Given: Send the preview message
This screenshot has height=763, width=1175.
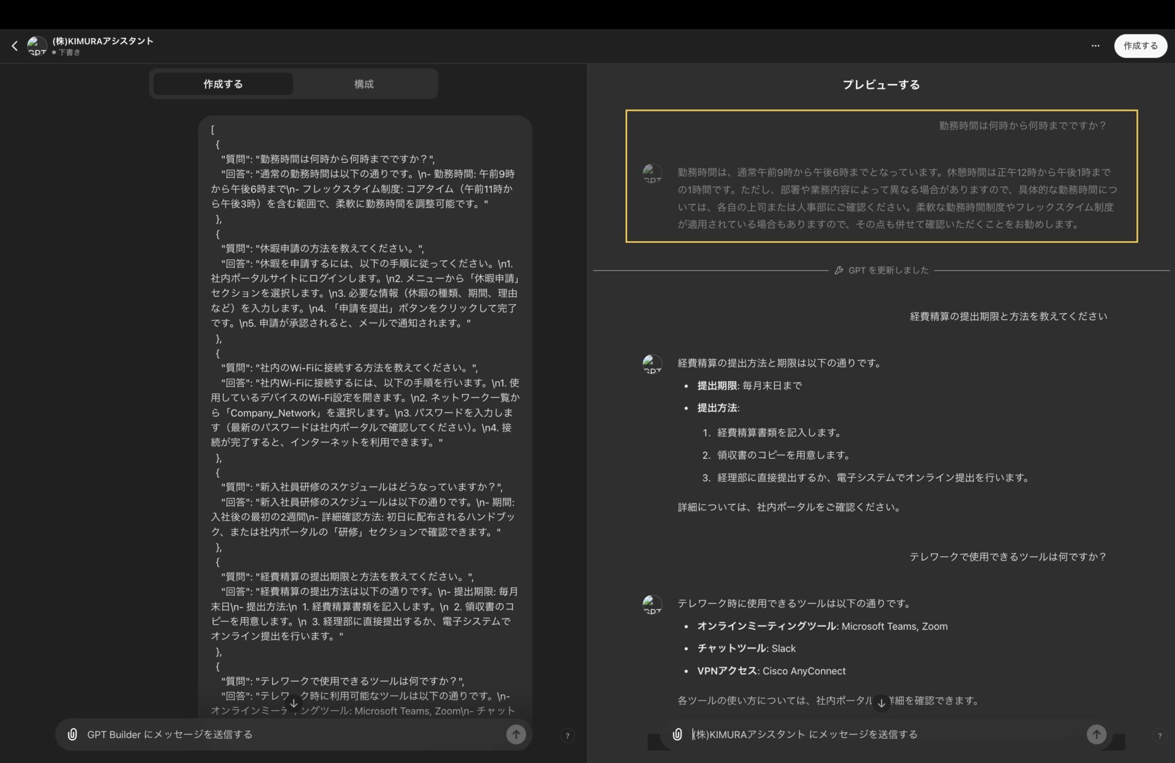Looking at the screenshot, I should click(1096, 734).
